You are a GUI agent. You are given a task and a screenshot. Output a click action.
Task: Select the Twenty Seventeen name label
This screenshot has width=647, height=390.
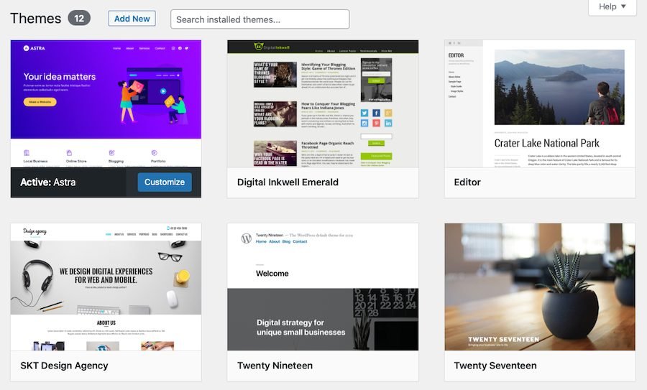(x=495, y=366)
